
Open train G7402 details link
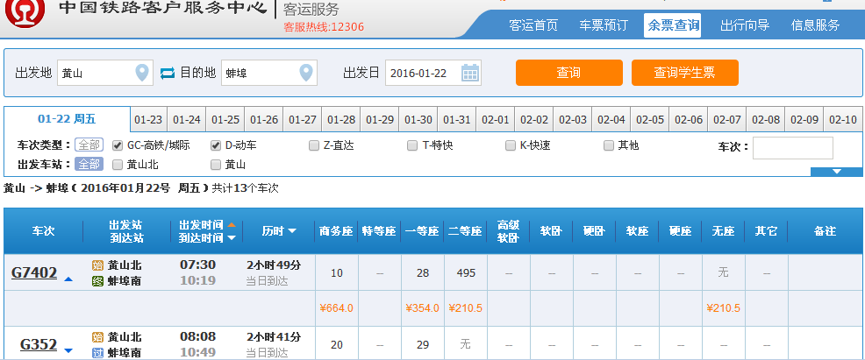[34, 272]
